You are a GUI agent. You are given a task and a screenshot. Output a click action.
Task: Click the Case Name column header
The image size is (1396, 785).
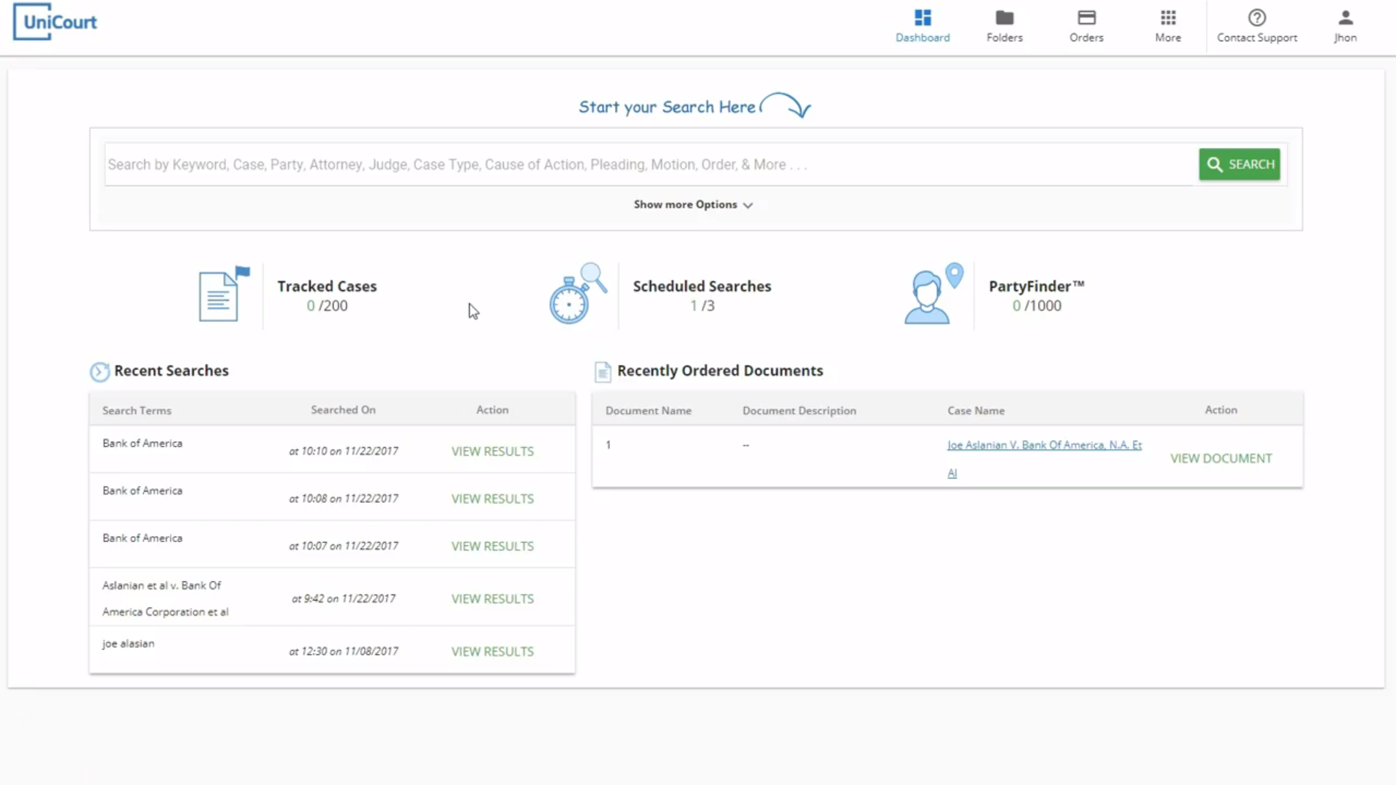point(976,411)
